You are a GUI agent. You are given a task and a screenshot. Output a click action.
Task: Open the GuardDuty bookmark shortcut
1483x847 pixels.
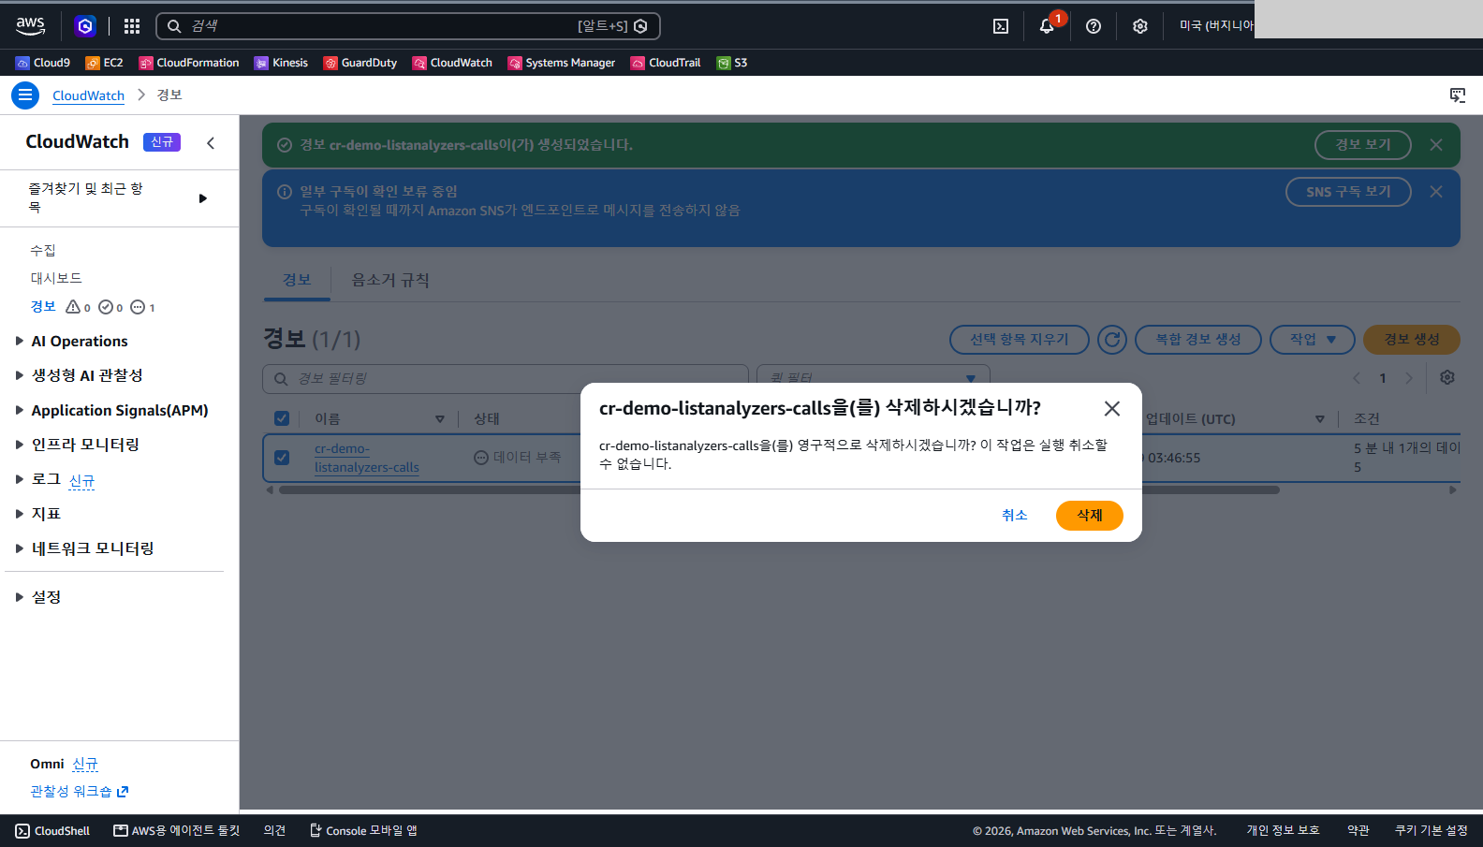[360, 63]
